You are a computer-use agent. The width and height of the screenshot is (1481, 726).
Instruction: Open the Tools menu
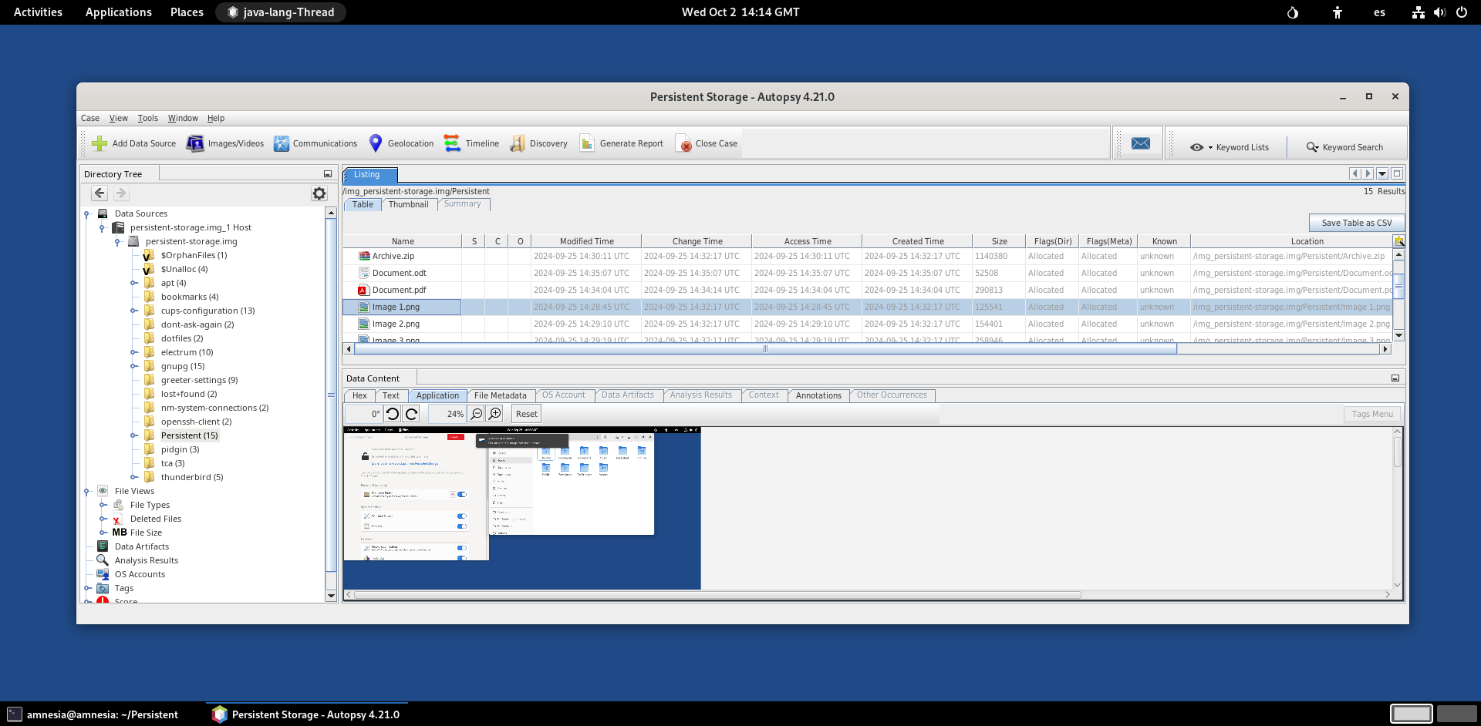(147, 118)
